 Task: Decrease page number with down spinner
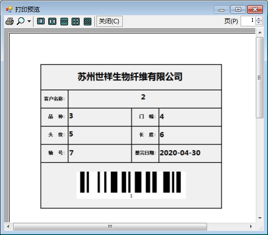tap(259, 23)
